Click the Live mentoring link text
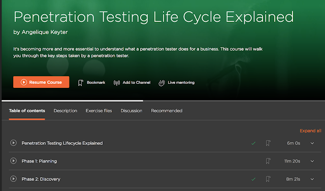This screenshot has width=325, height=191. tap(181, 82)
